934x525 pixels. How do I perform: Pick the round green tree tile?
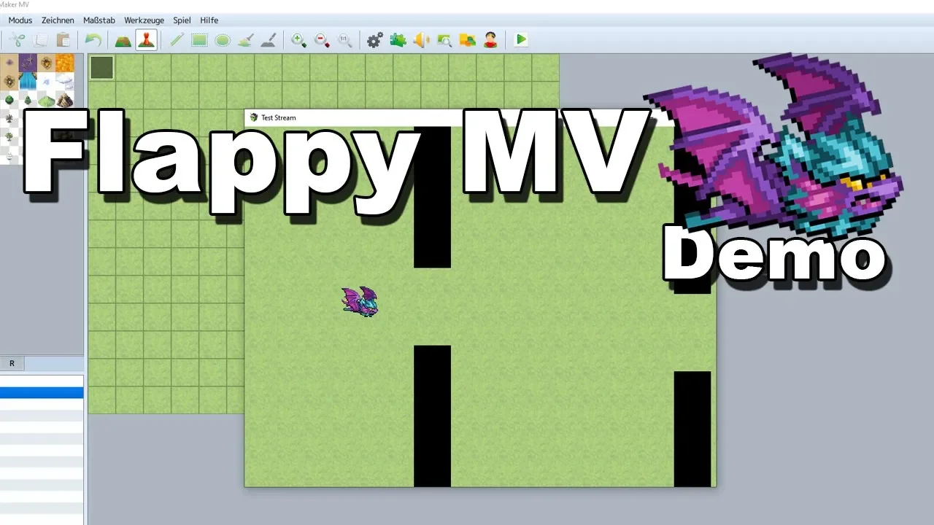pos(9,100)
